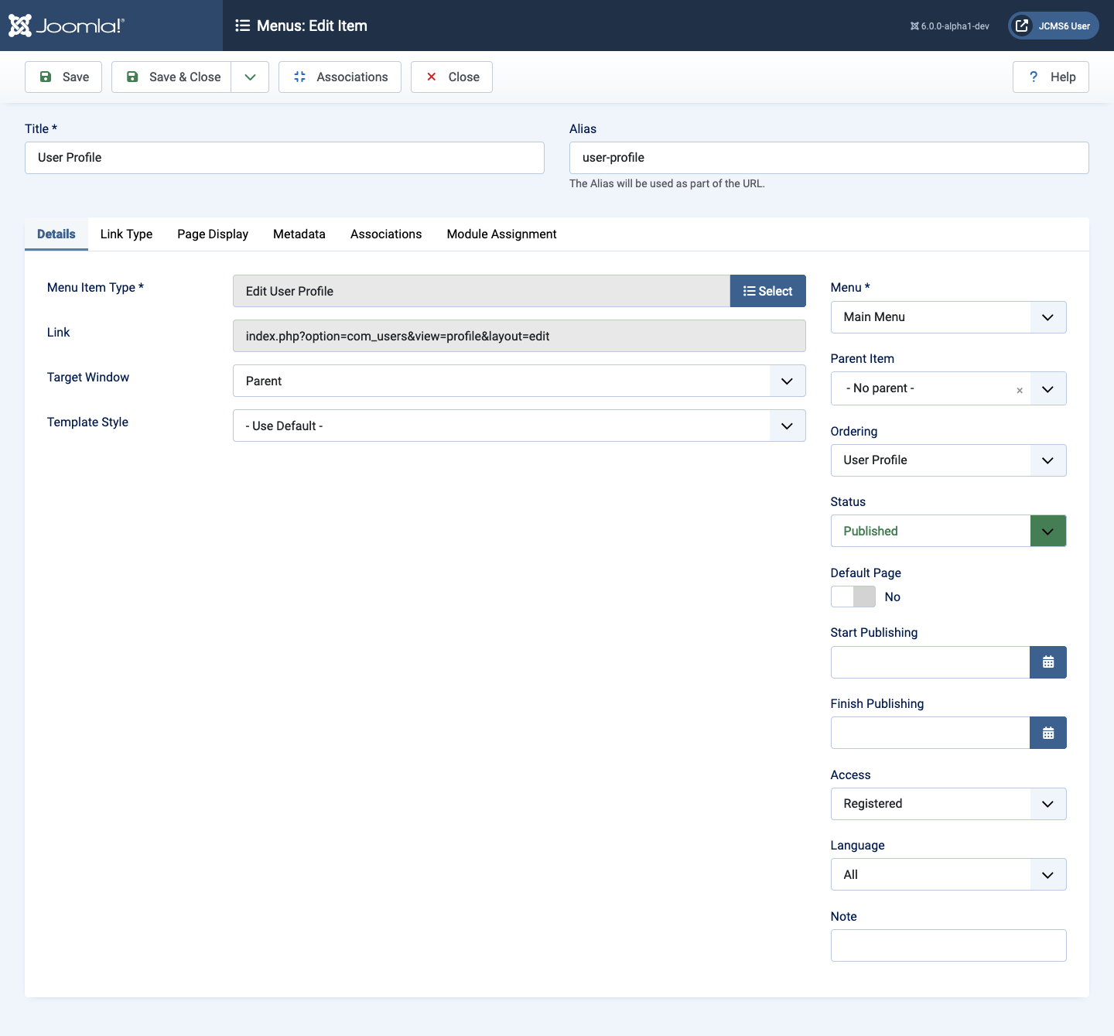
Task: Open the Target Window dropdown
Action: 787,381
